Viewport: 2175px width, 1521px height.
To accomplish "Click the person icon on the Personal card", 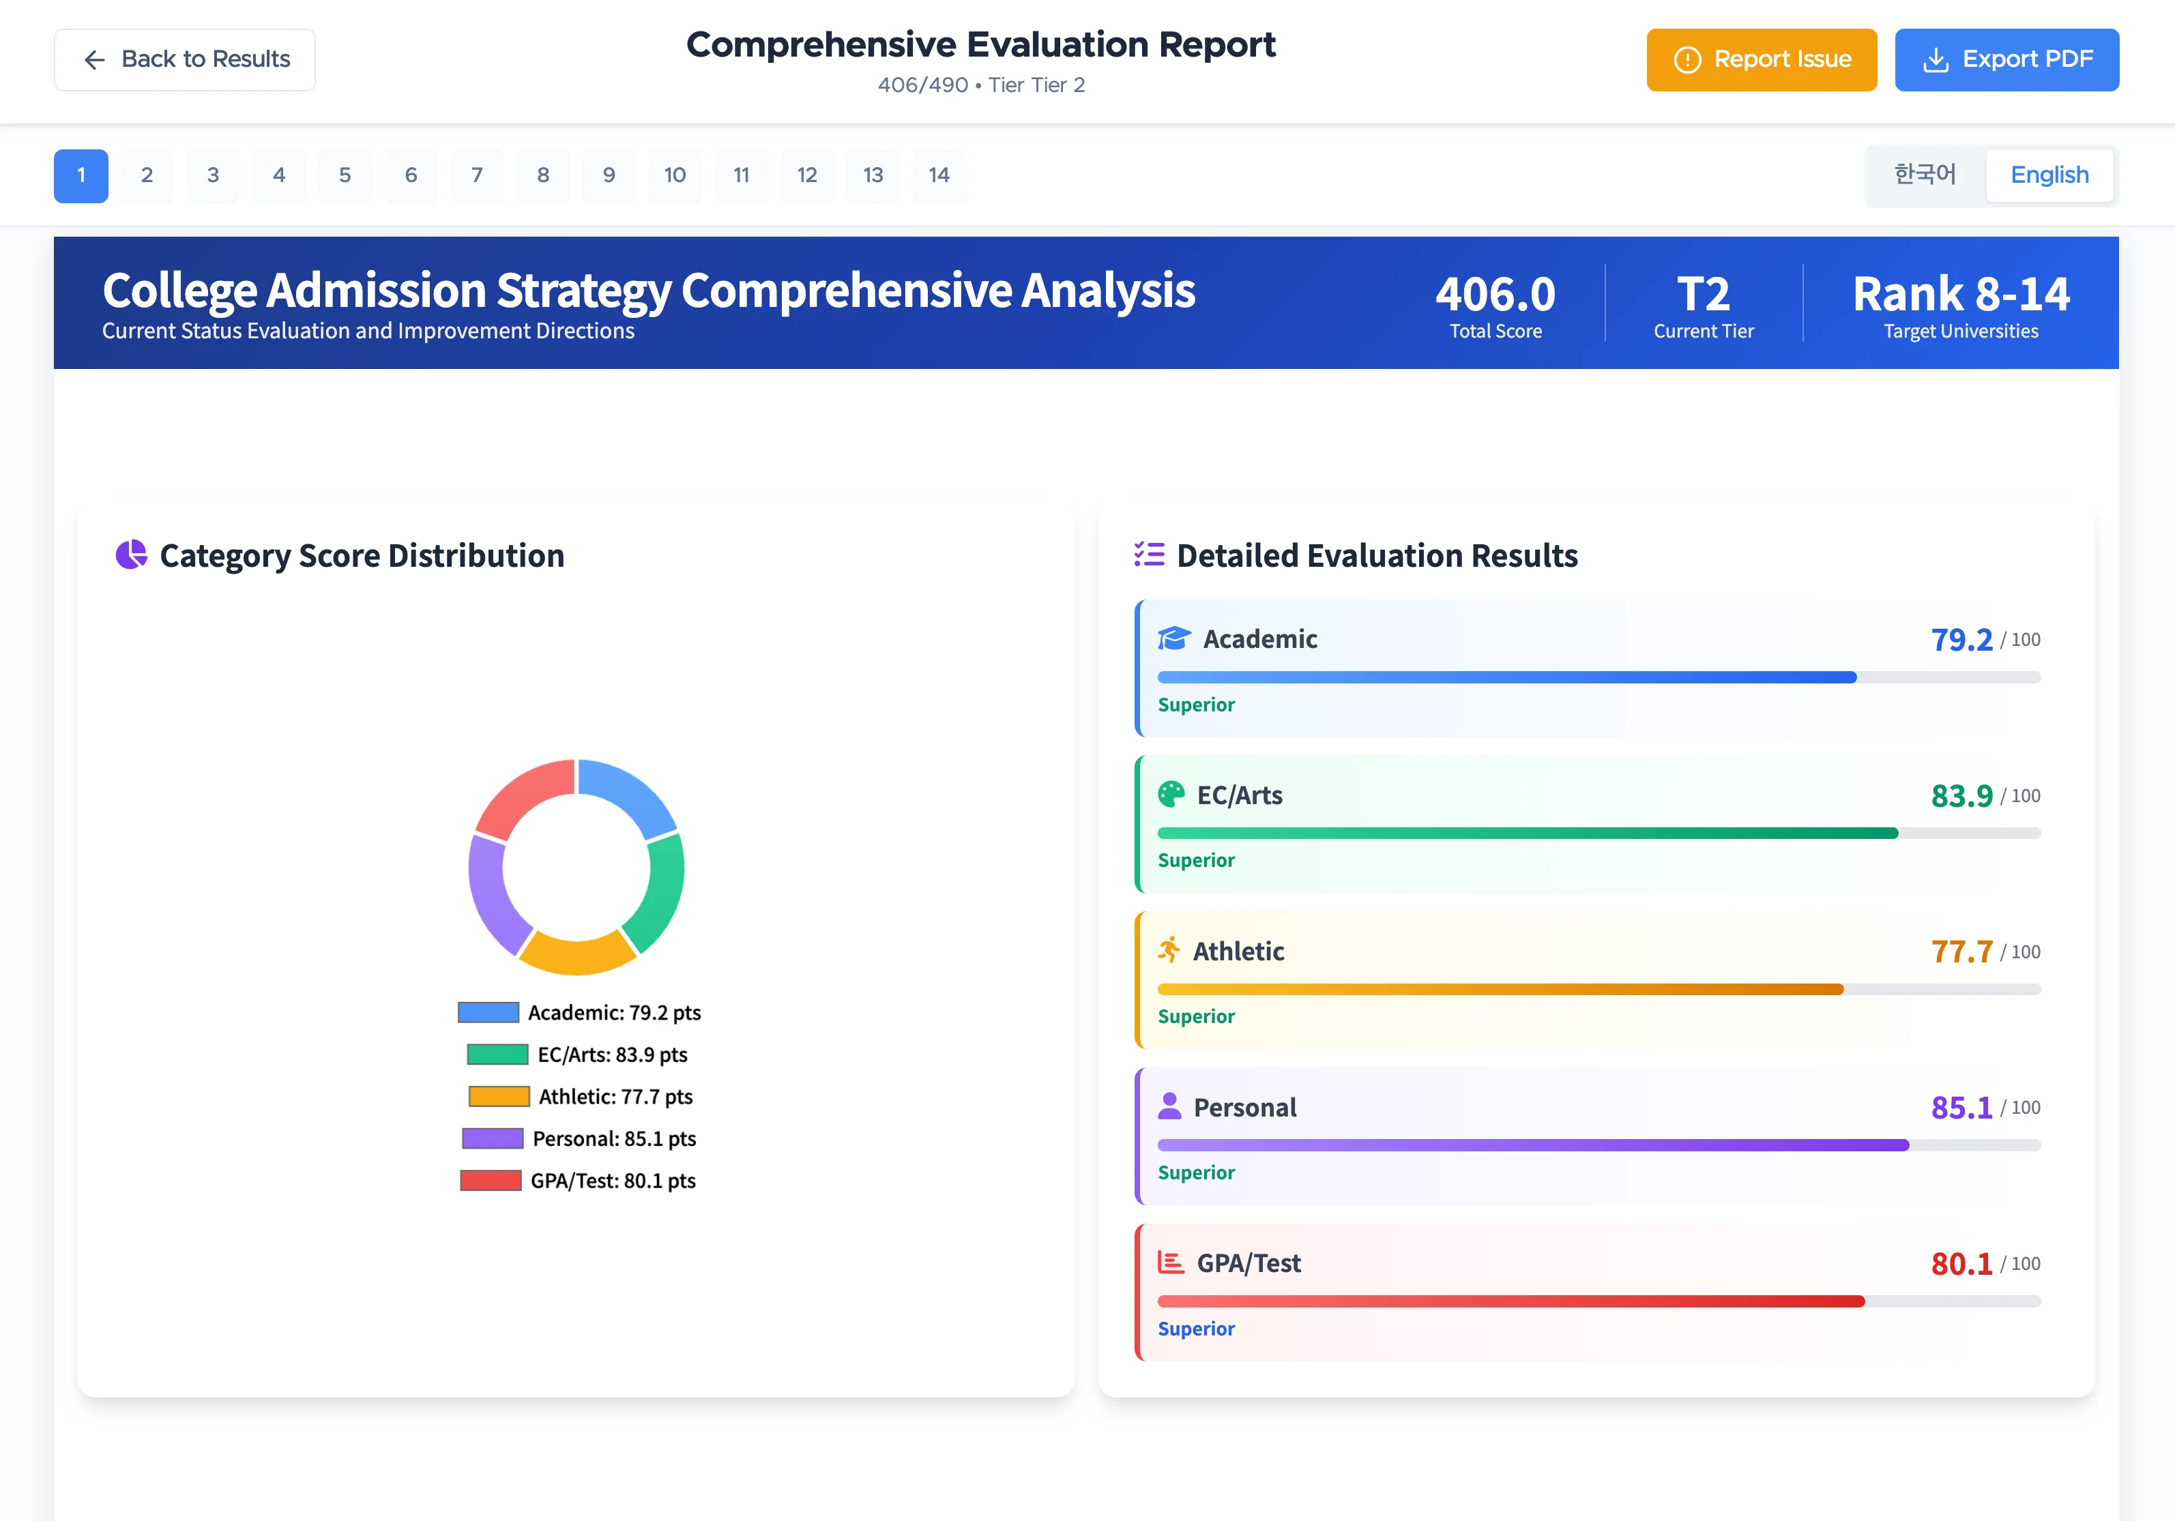I will click(1172, 1106).
